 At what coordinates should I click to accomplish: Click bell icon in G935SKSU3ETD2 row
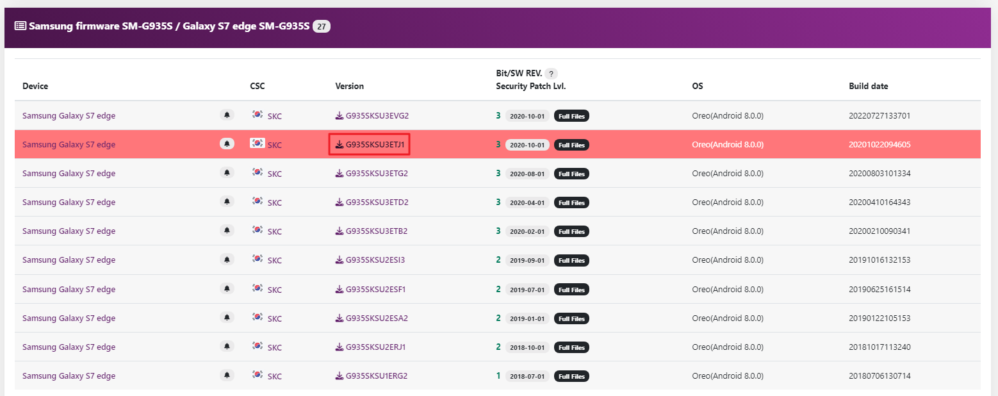click(227, 201)
